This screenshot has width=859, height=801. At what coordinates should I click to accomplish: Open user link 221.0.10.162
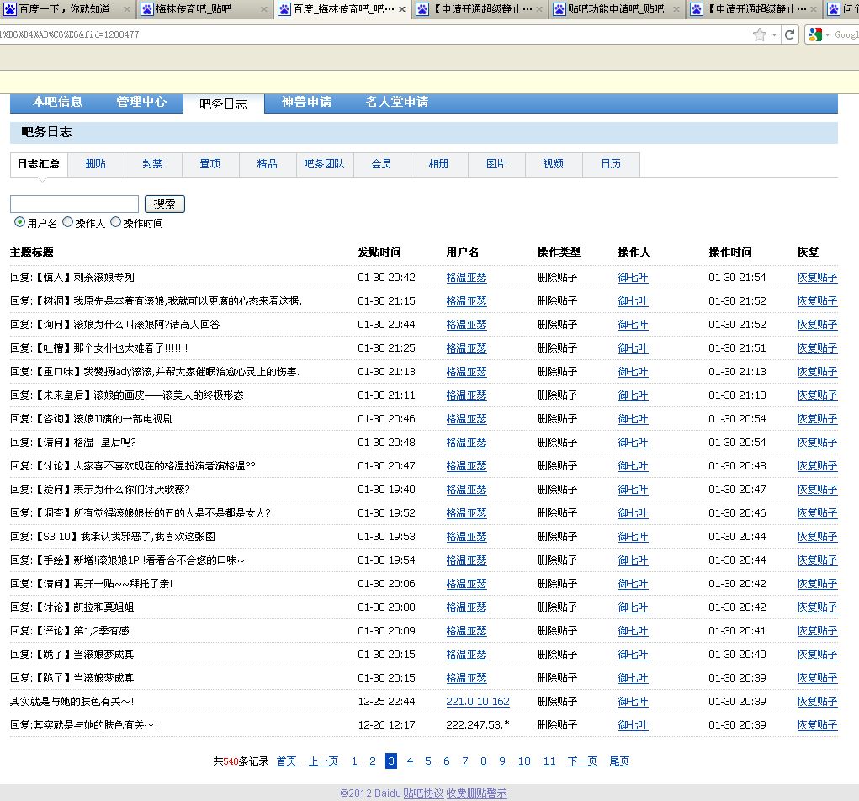pyautogui.click(x=478, y=702)
